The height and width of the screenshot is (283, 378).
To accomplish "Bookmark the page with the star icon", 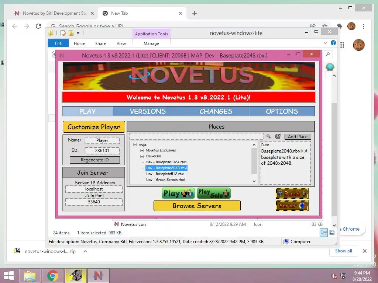I will coord(325,26).
